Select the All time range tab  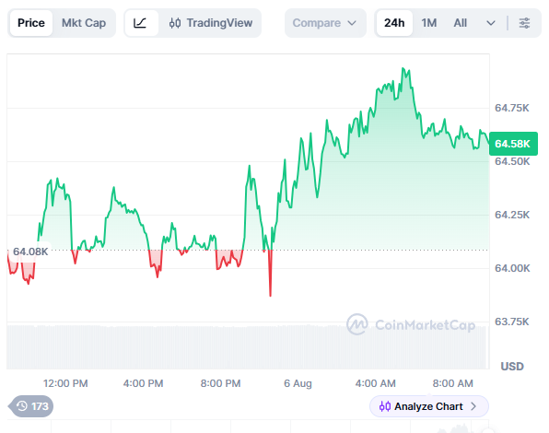460,23
